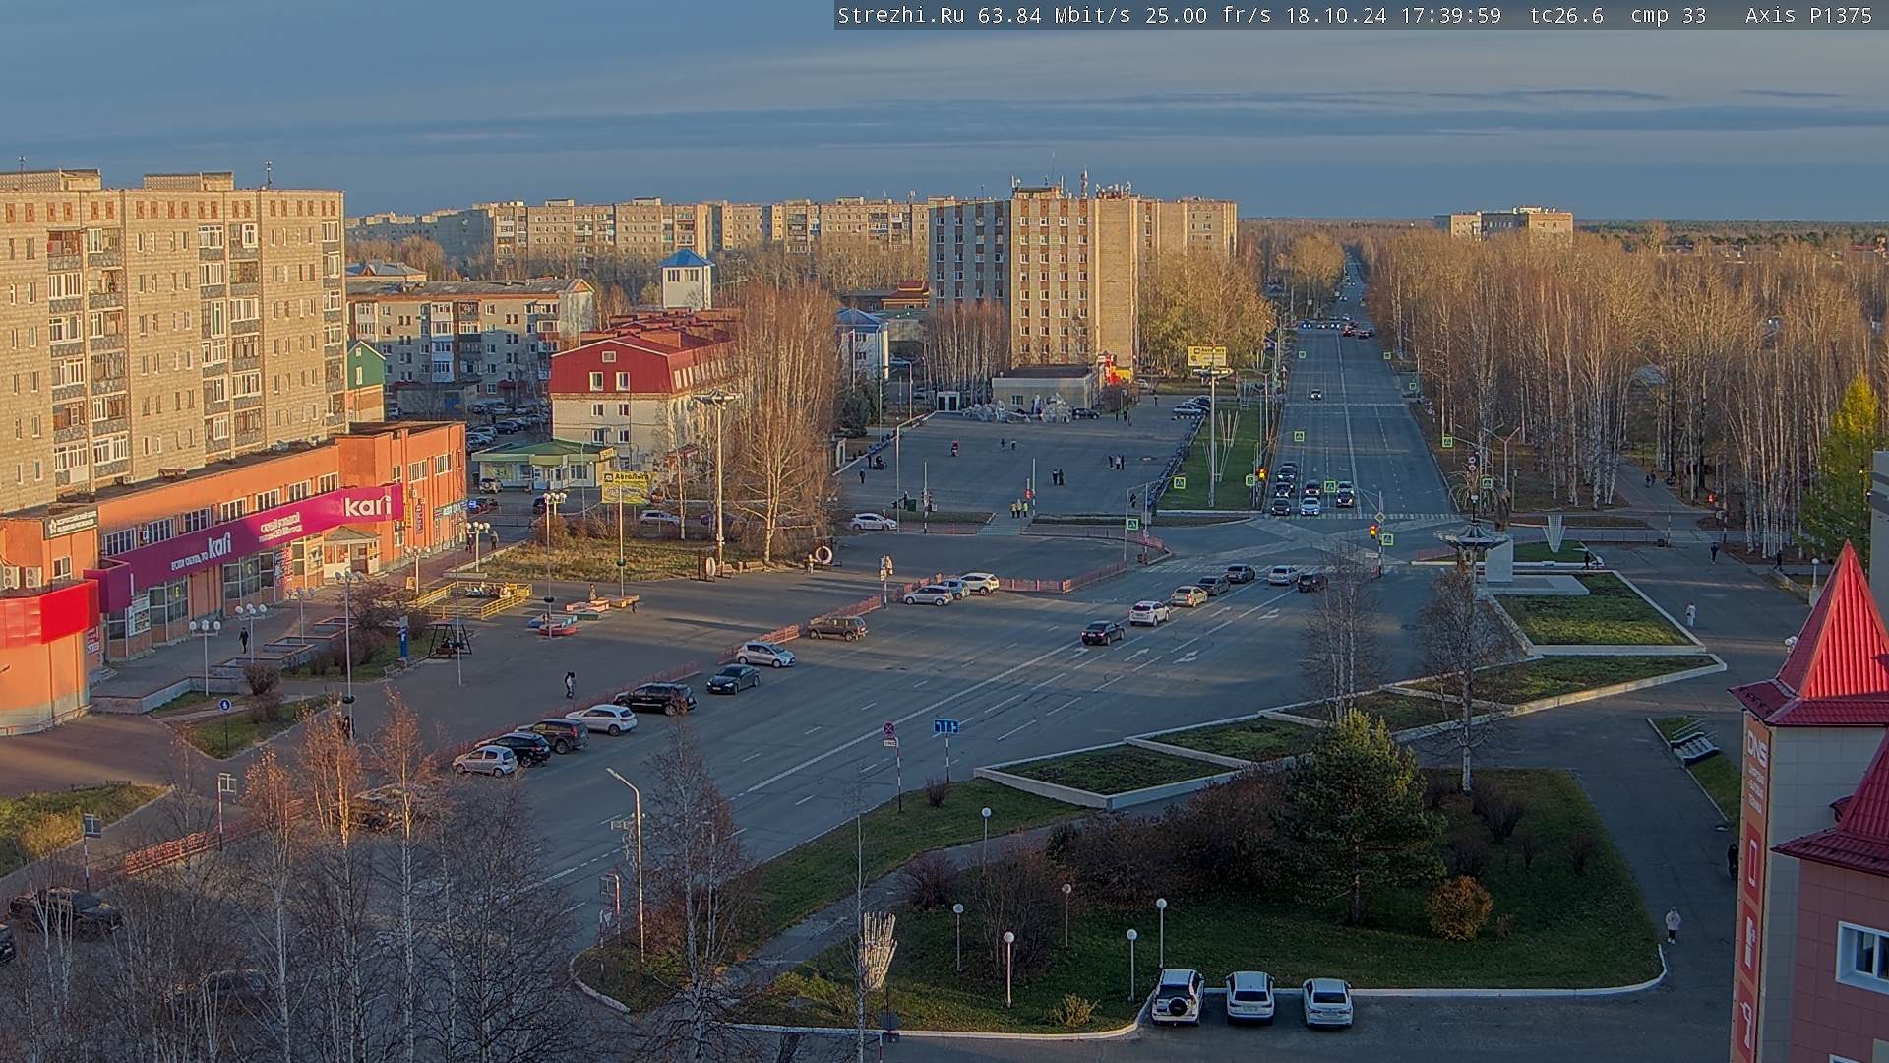The image size is (1889, 1063).
Task: Click the cmp 33 compression value
Action: coord(1668,15)
